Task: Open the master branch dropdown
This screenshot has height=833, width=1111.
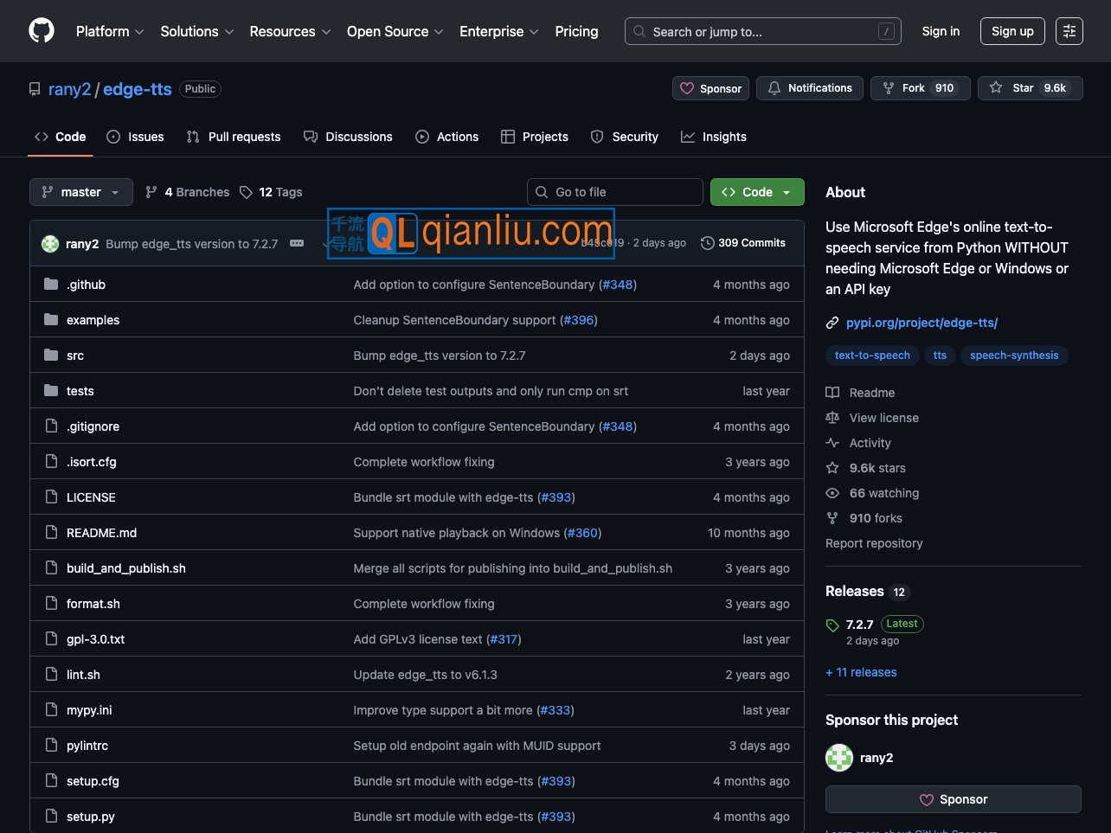Action: 81,192
